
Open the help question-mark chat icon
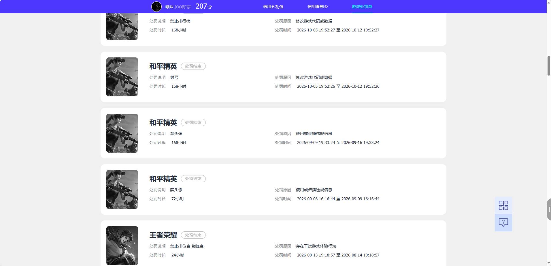click(503, 222)
